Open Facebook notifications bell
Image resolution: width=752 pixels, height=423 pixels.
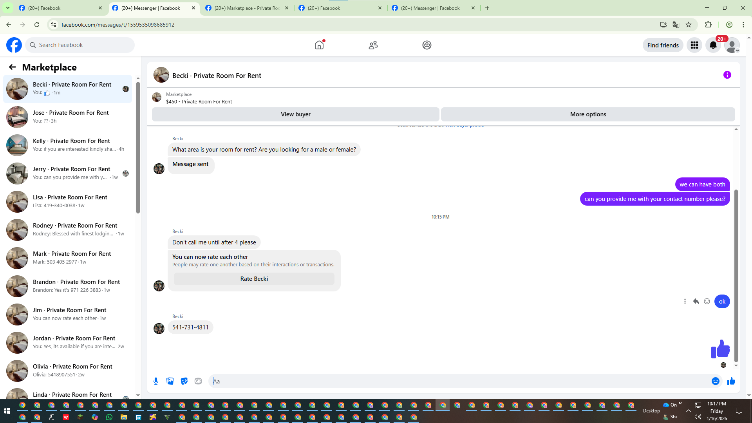(x=713, y=45)
